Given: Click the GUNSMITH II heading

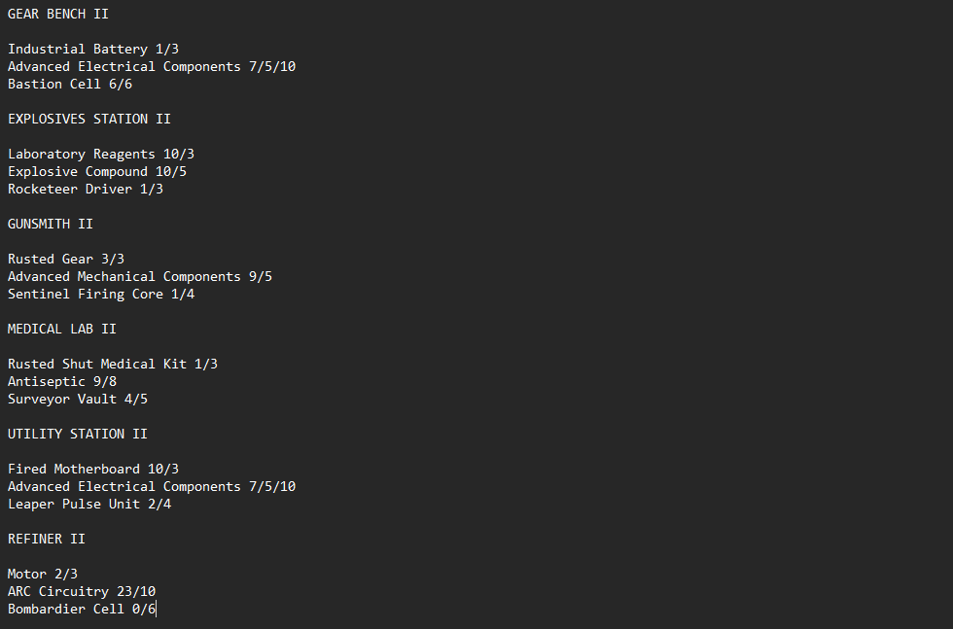Looking at the screenshot, I should point(51,224).
